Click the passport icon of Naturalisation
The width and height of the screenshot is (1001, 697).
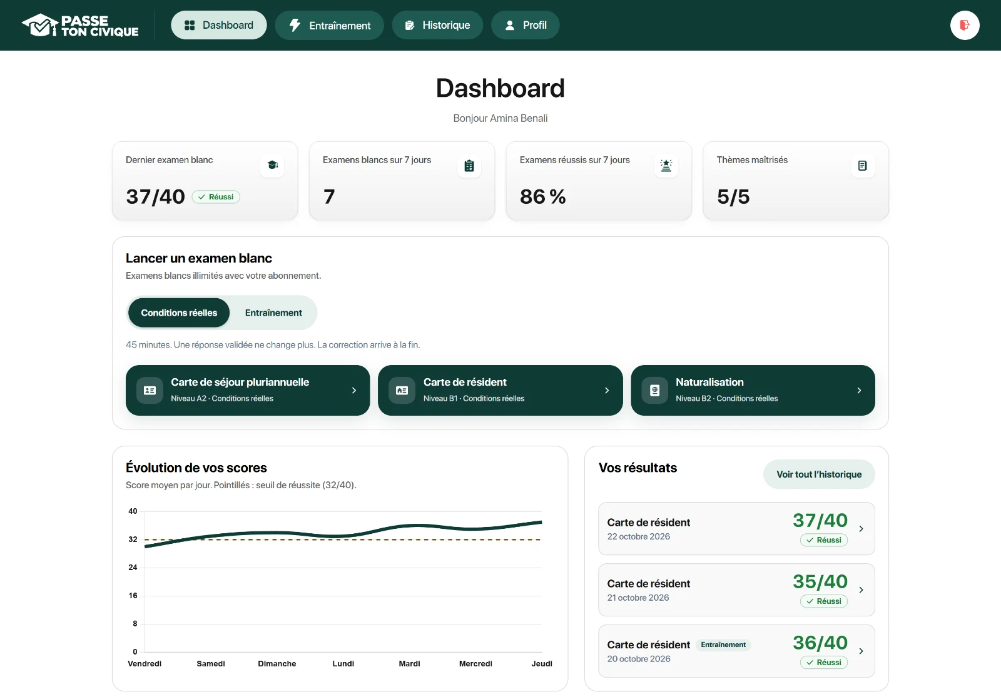[x=655, y=390]
